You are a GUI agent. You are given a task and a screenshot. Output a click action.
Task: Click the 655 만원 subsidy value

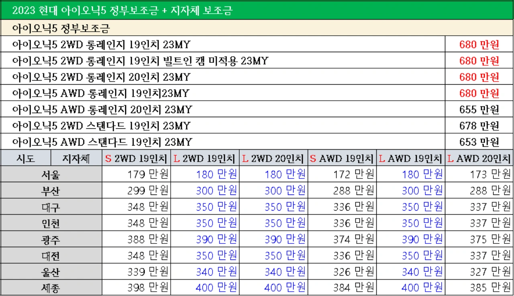[x=479, y=109]
